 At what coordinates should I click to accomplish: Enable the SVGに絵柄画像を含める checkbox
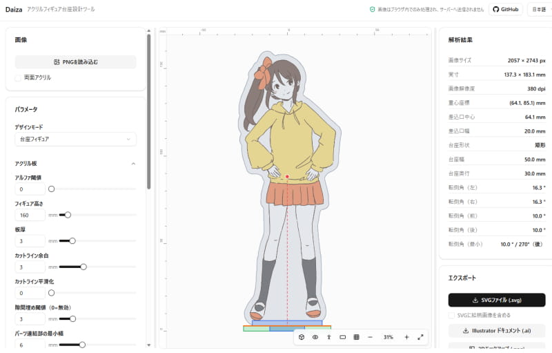coord(451,315)
